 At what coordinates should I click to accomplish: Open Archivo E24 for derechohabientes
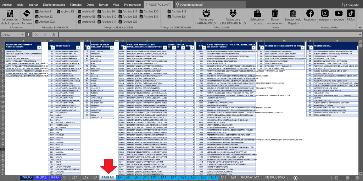point(177,16)
